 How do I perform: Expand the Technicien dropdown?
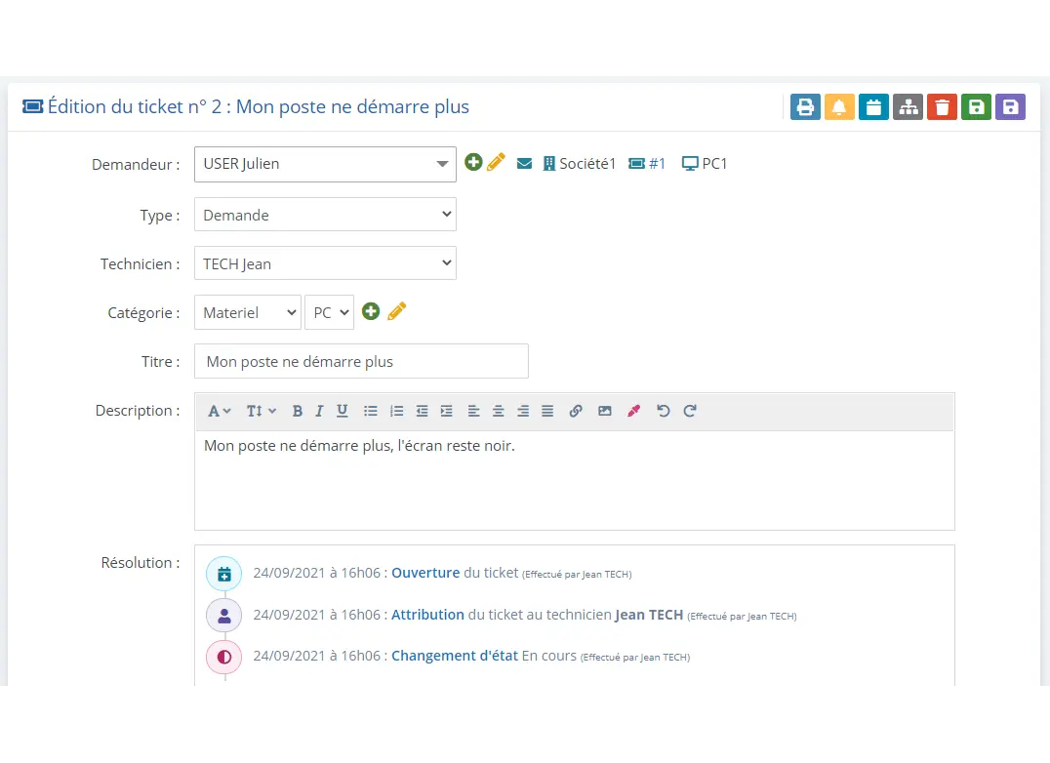(325, 262)
